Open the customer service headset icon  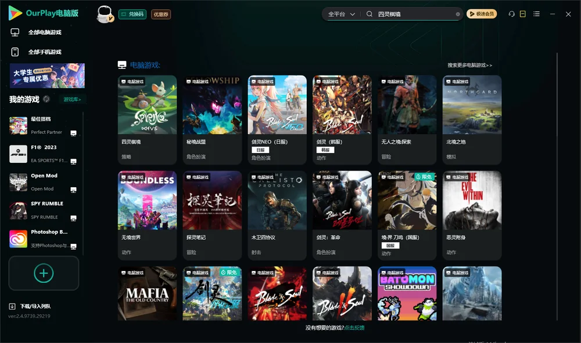[x=512, y=14]
